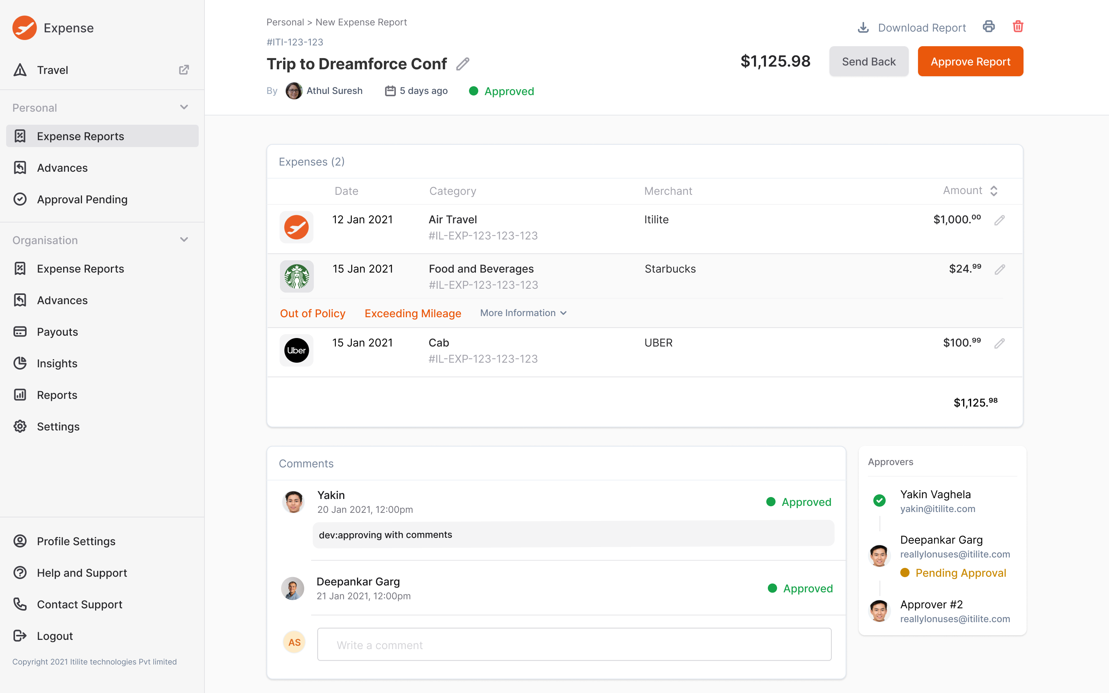The width and height of the screenshot is (1109, 693).
Task: Open Approval Pending under Personal
Action: [82, 199]
